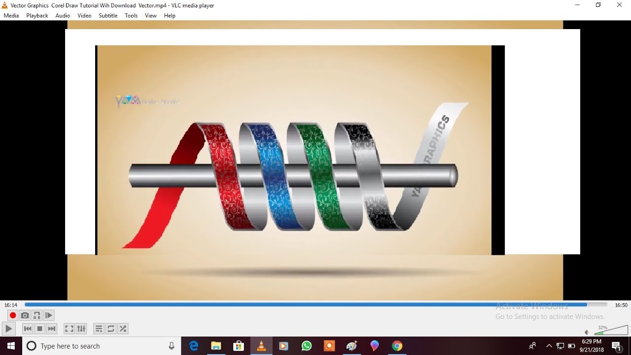Open the Video menu

click(84, 16)
